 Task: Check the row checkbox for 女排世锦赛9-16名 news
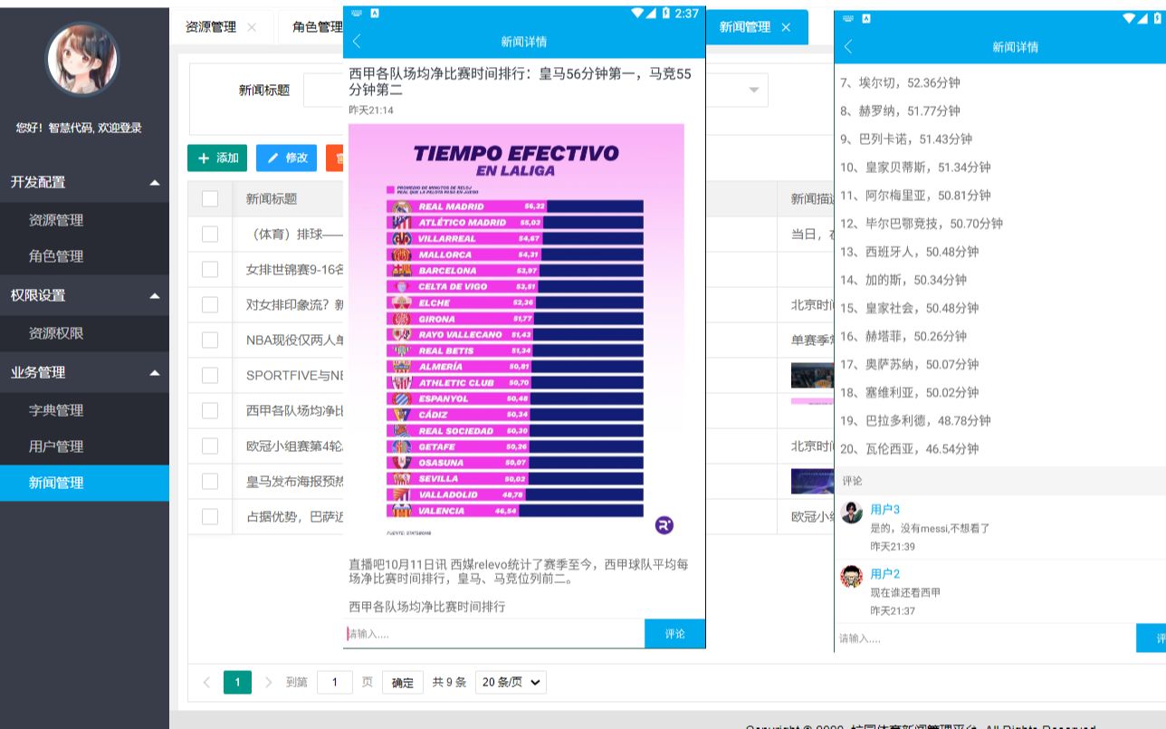tap(209, 269)
